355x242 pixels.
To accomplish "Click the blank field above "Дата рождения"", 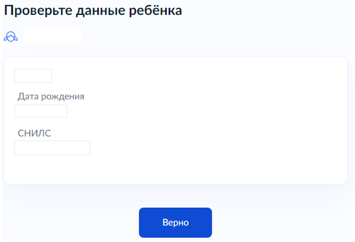I will 33,76.
